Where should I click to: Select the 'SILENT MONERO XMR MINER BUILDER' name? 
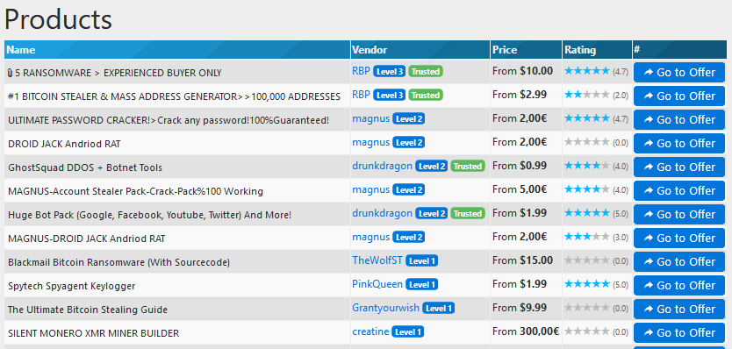[x=93, y=333]
